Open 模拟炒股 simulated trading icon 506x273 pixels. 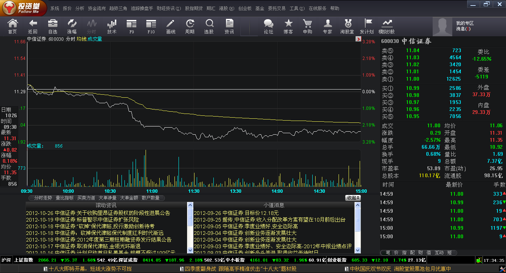click(x=387, y=26)
